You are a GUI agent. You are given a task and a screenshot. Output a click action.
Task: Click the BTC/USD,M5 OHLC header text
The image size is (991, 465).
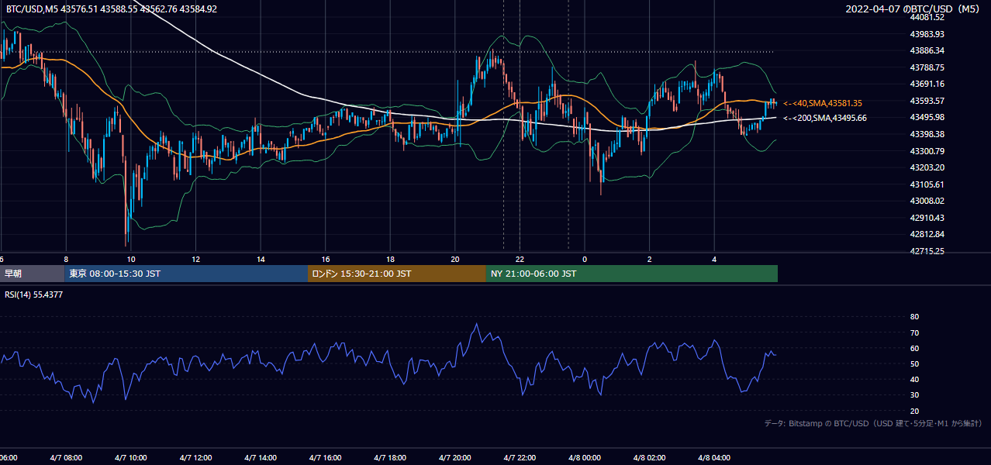[112, 9]
